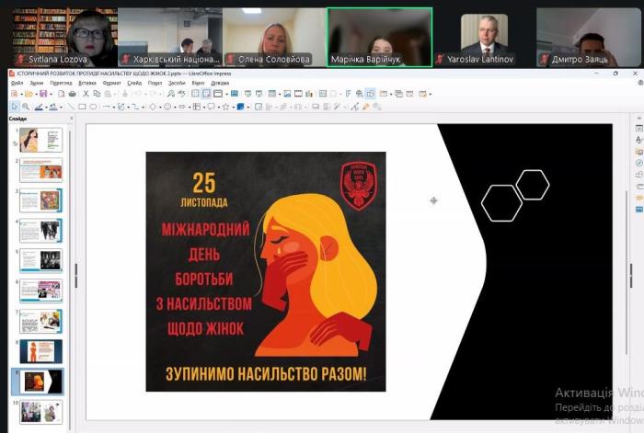Click the Zoom magnifier tool

click(x=26, y=107)
